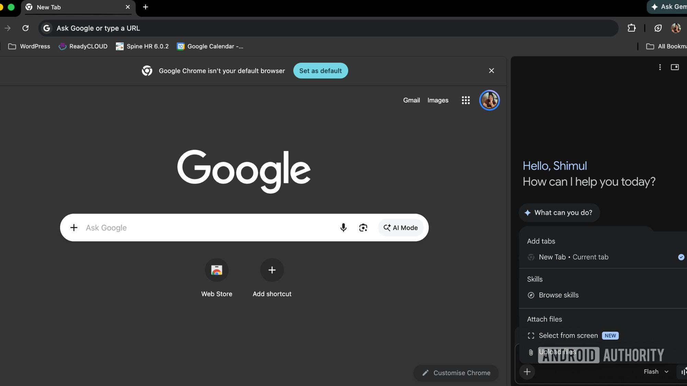Image resolution: width=687 pixels, height=386 pixels.
Task: Focus the address bar URL field
Action: click(328, 28)
